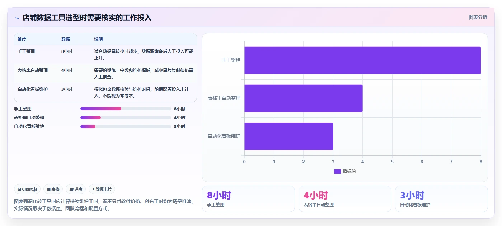Click the 自动化看板维护 chart axis label
The width and height of the screenshot is (502, 226).
coord(224,136)
